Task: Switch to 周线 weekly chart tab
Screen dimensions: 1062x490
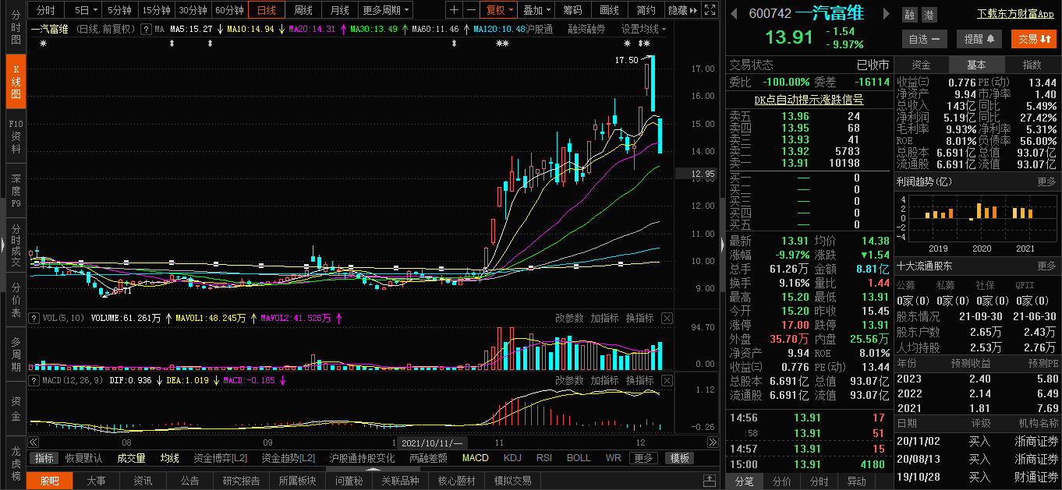Action: tap(303, 10)
